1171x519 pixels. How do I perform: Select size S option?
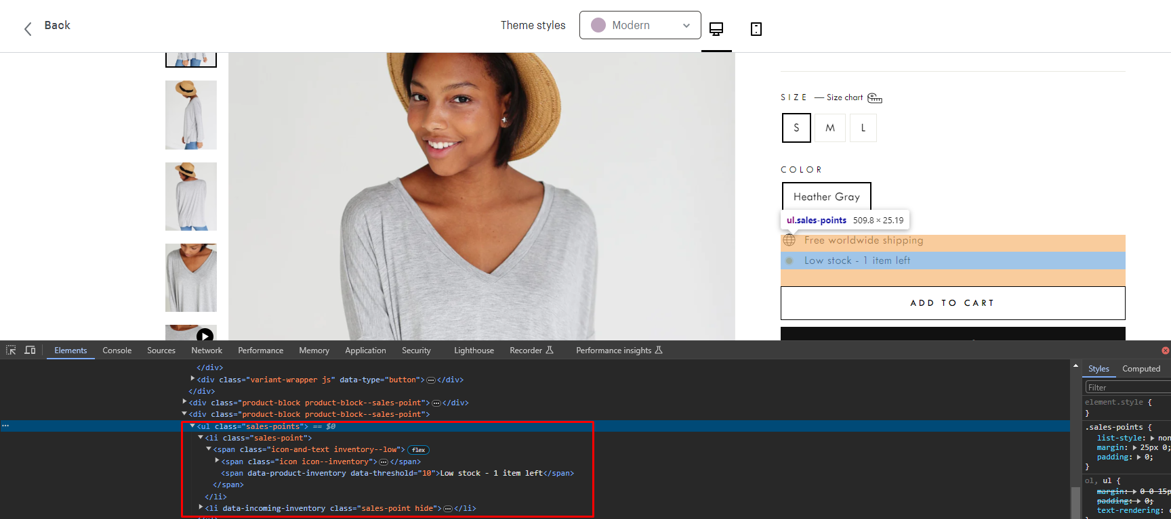(796, 128)
